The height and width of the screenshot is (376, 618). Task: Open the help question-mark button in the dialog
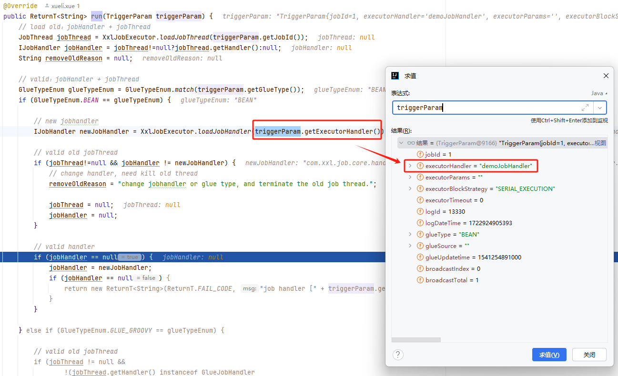[x=398, y=355]
